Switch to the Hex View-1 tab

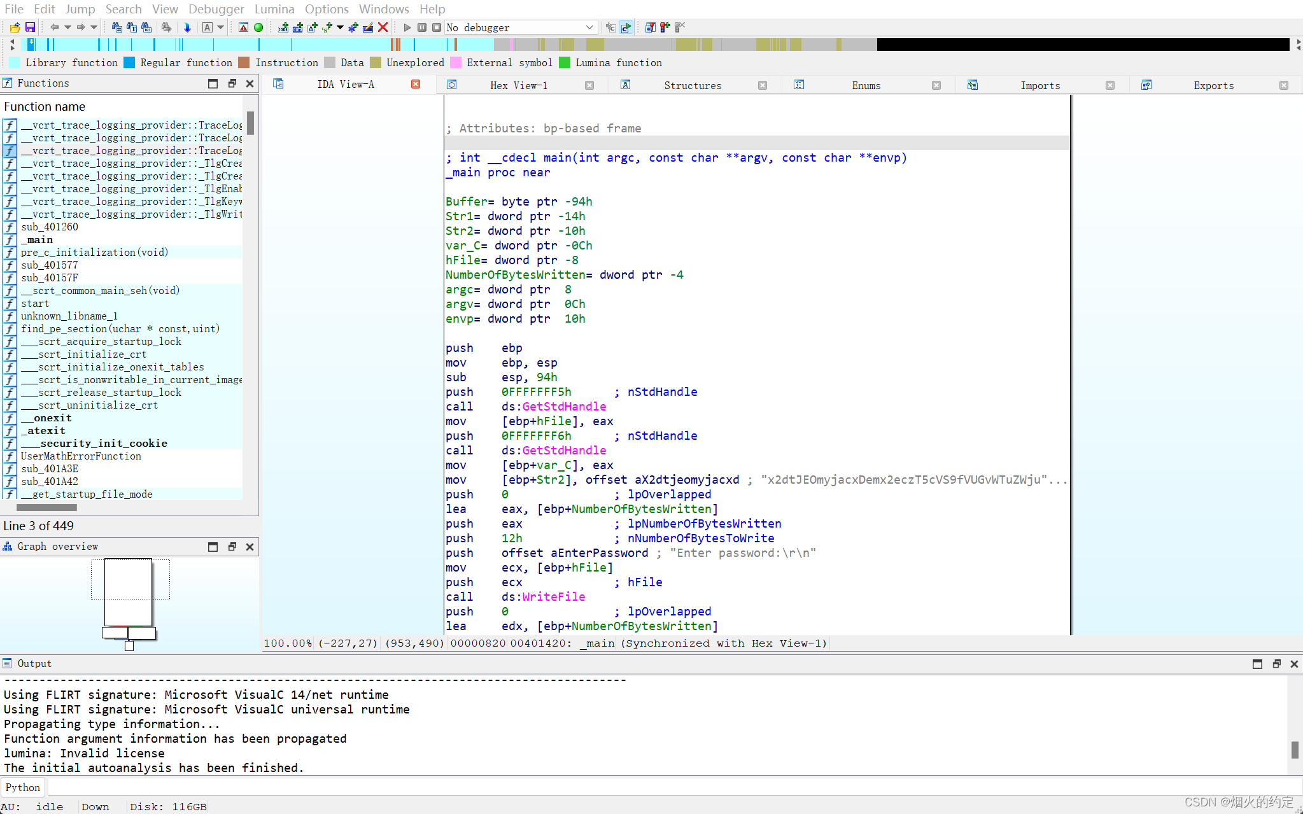tap(519, 85)
